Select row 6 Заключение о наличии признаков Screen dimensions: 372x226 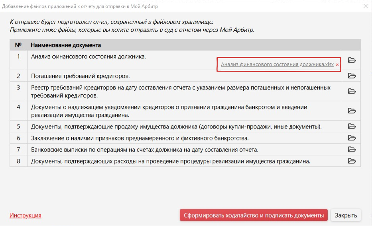coord(140,138)
